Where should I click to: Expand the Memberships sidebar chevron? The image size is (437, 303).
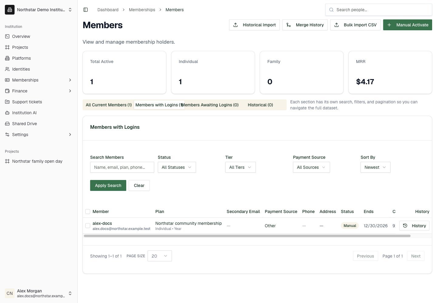click(x=70, y=80)
